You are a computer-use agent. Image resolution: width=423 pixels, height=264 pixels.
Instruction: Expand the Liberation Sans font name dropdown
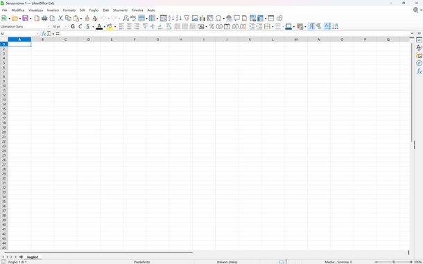49,26
